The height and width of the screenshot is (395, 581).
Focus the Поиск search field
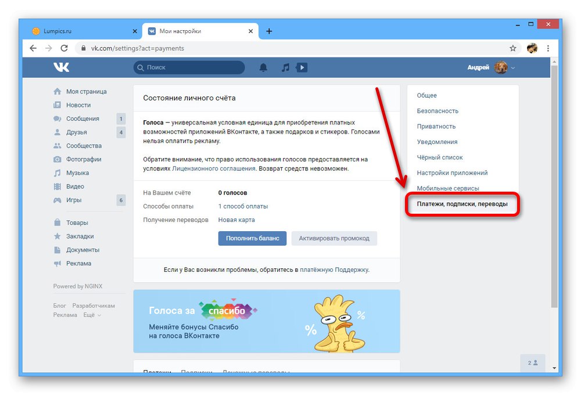pos(189,67)
